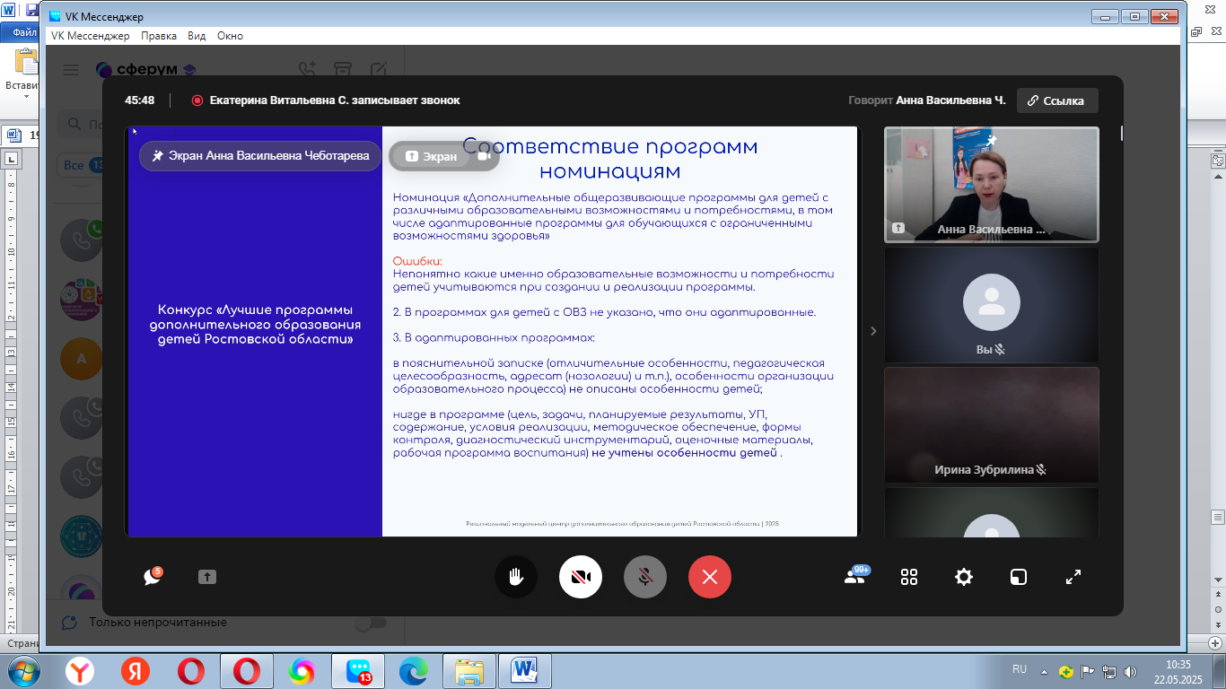Viewport: 1226px width, 689px height.
Task: Open the red Яндекс icon on the taskbar
Action: 136,671
